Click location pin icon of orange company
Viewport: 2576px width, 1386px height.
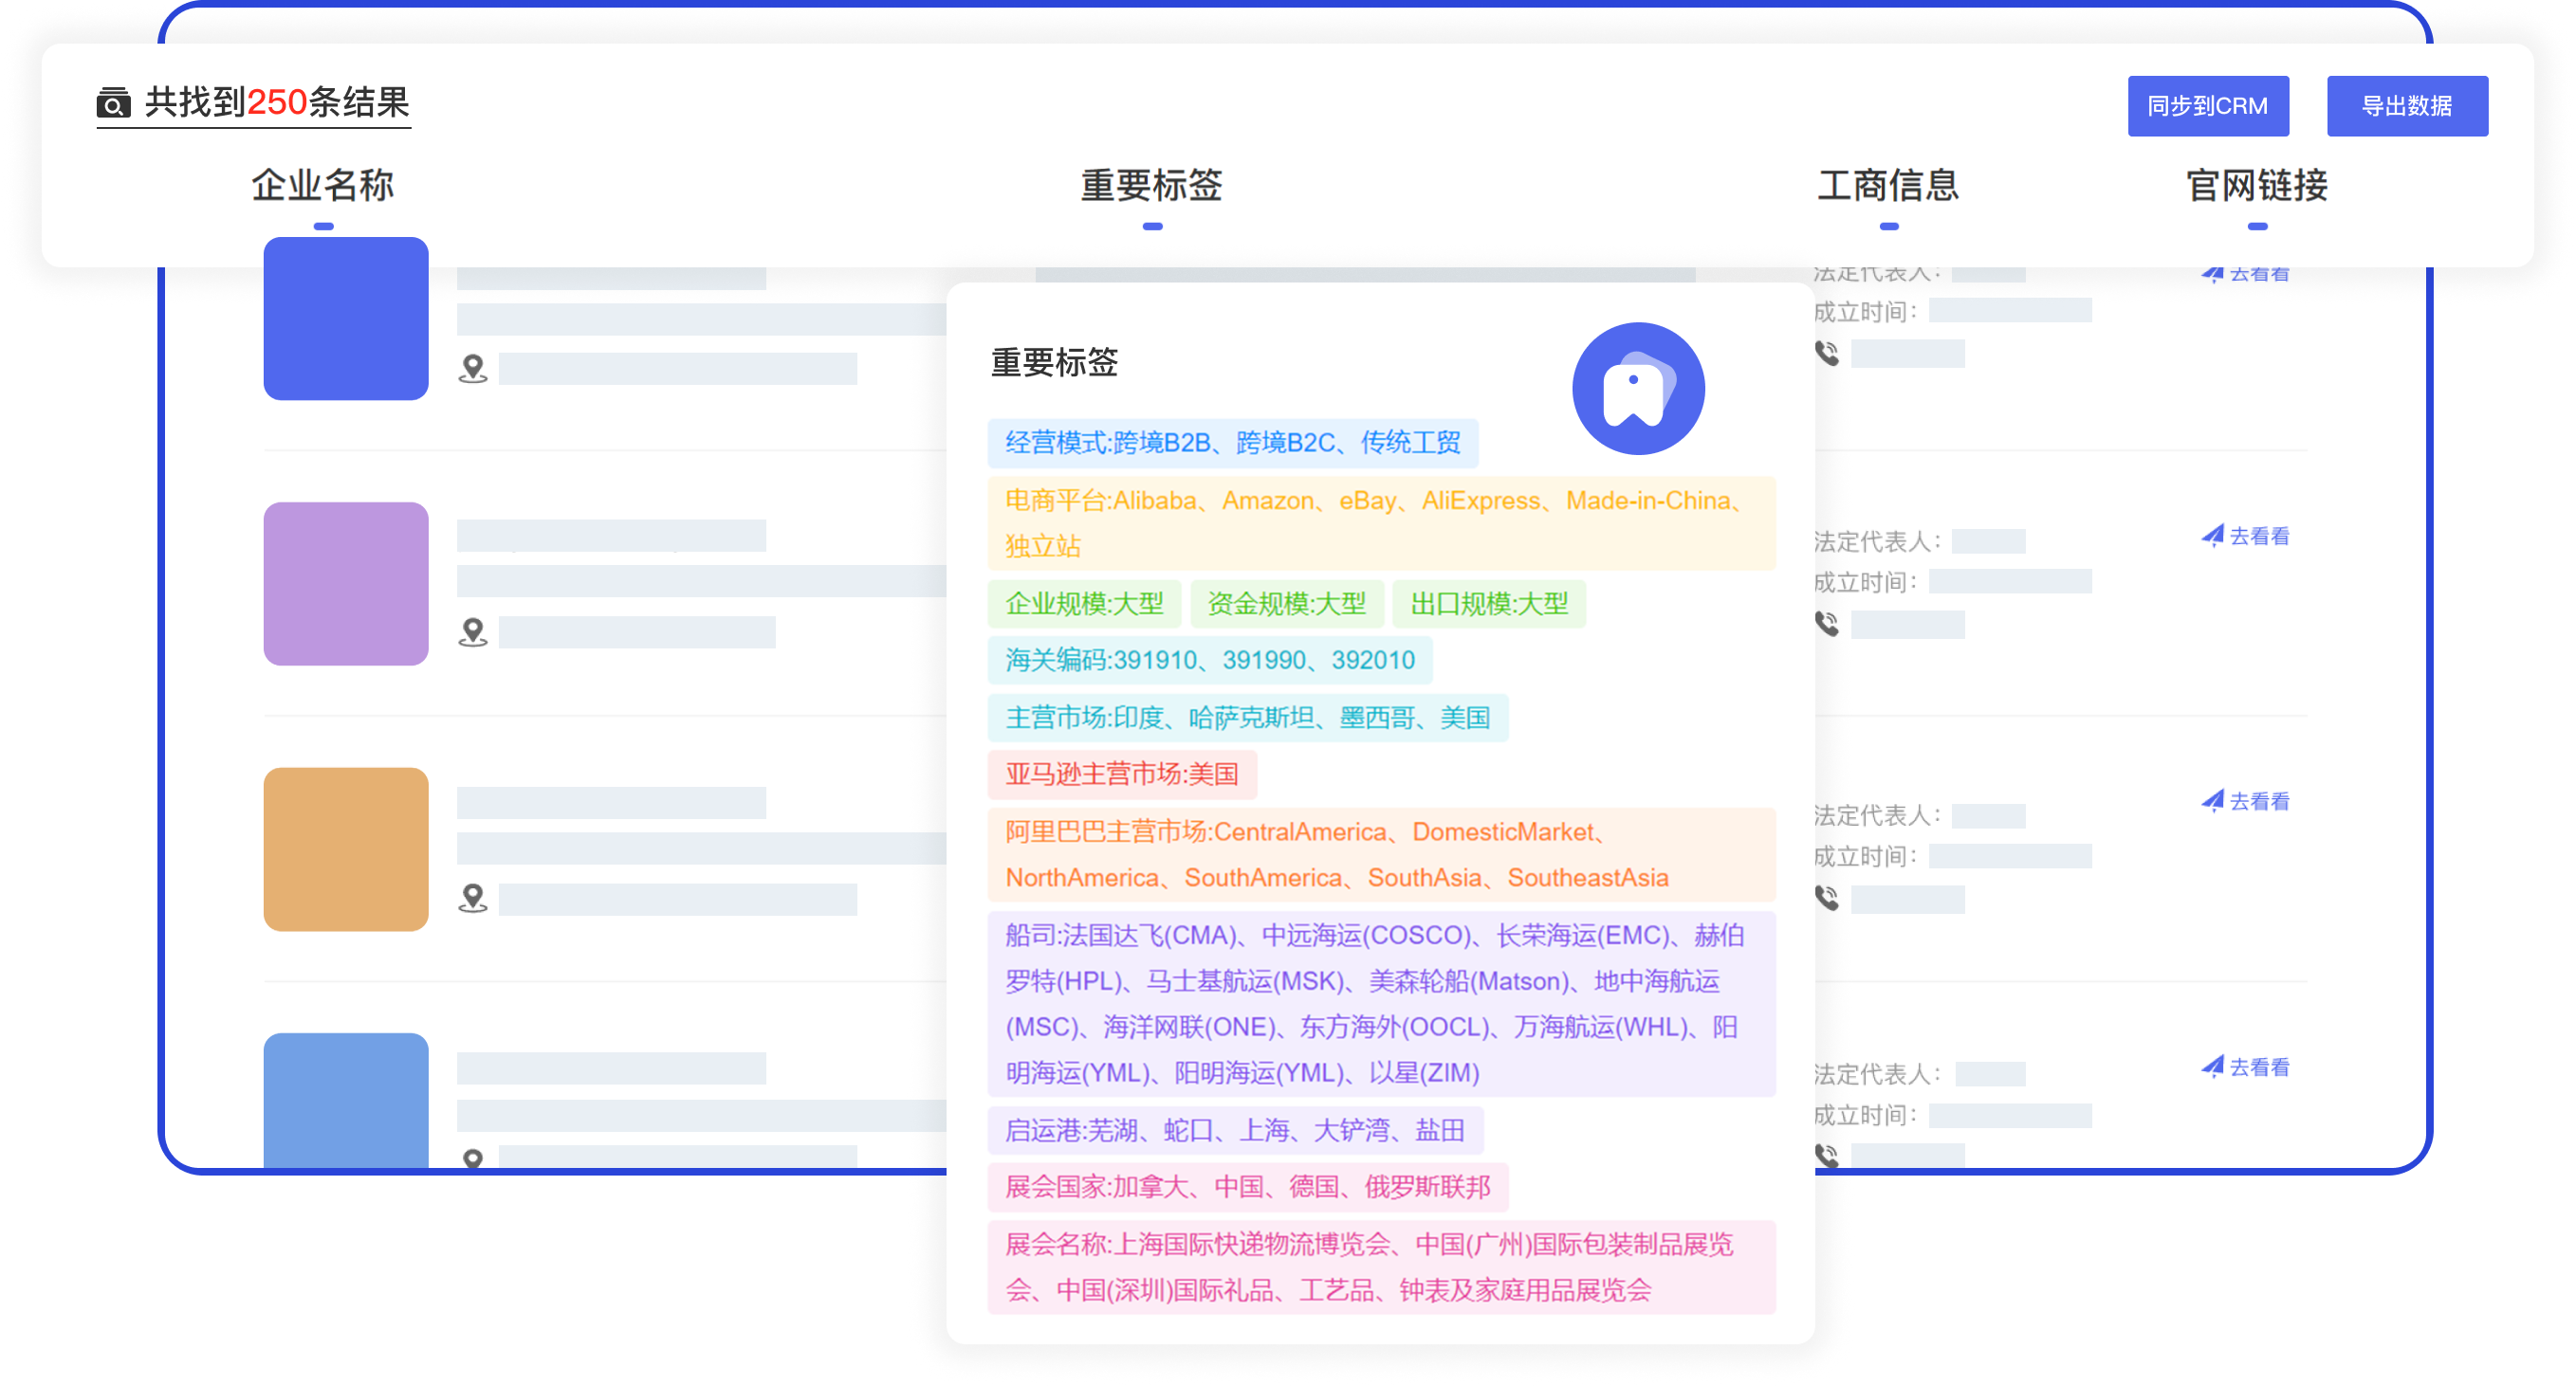473,899
